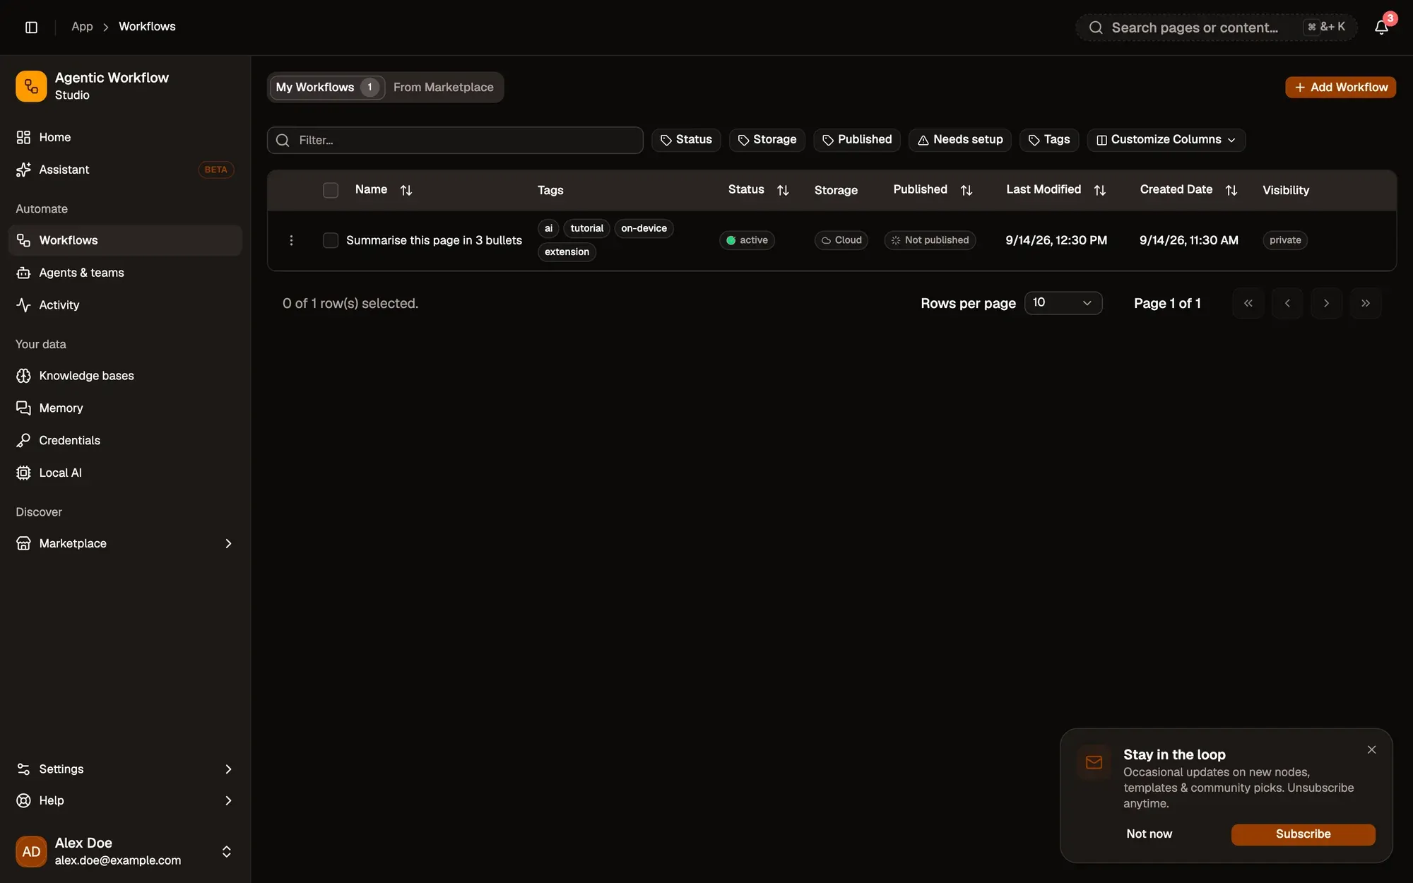Toggle the Needs setup filter
The image size is (1413, 883).
[960, 140]
